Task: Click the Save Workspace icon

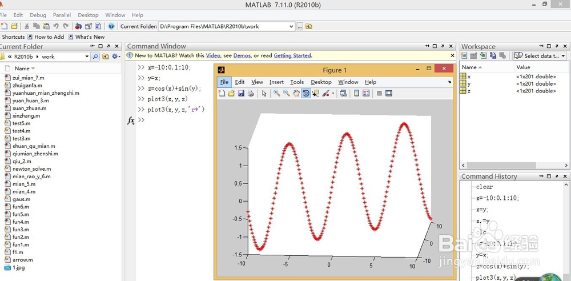Action: [493, 56]
